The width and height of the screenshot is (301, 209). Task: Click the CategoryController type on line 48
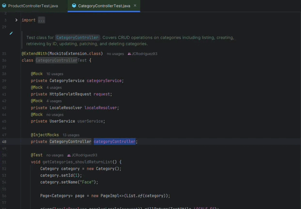(x=70, y=142)
